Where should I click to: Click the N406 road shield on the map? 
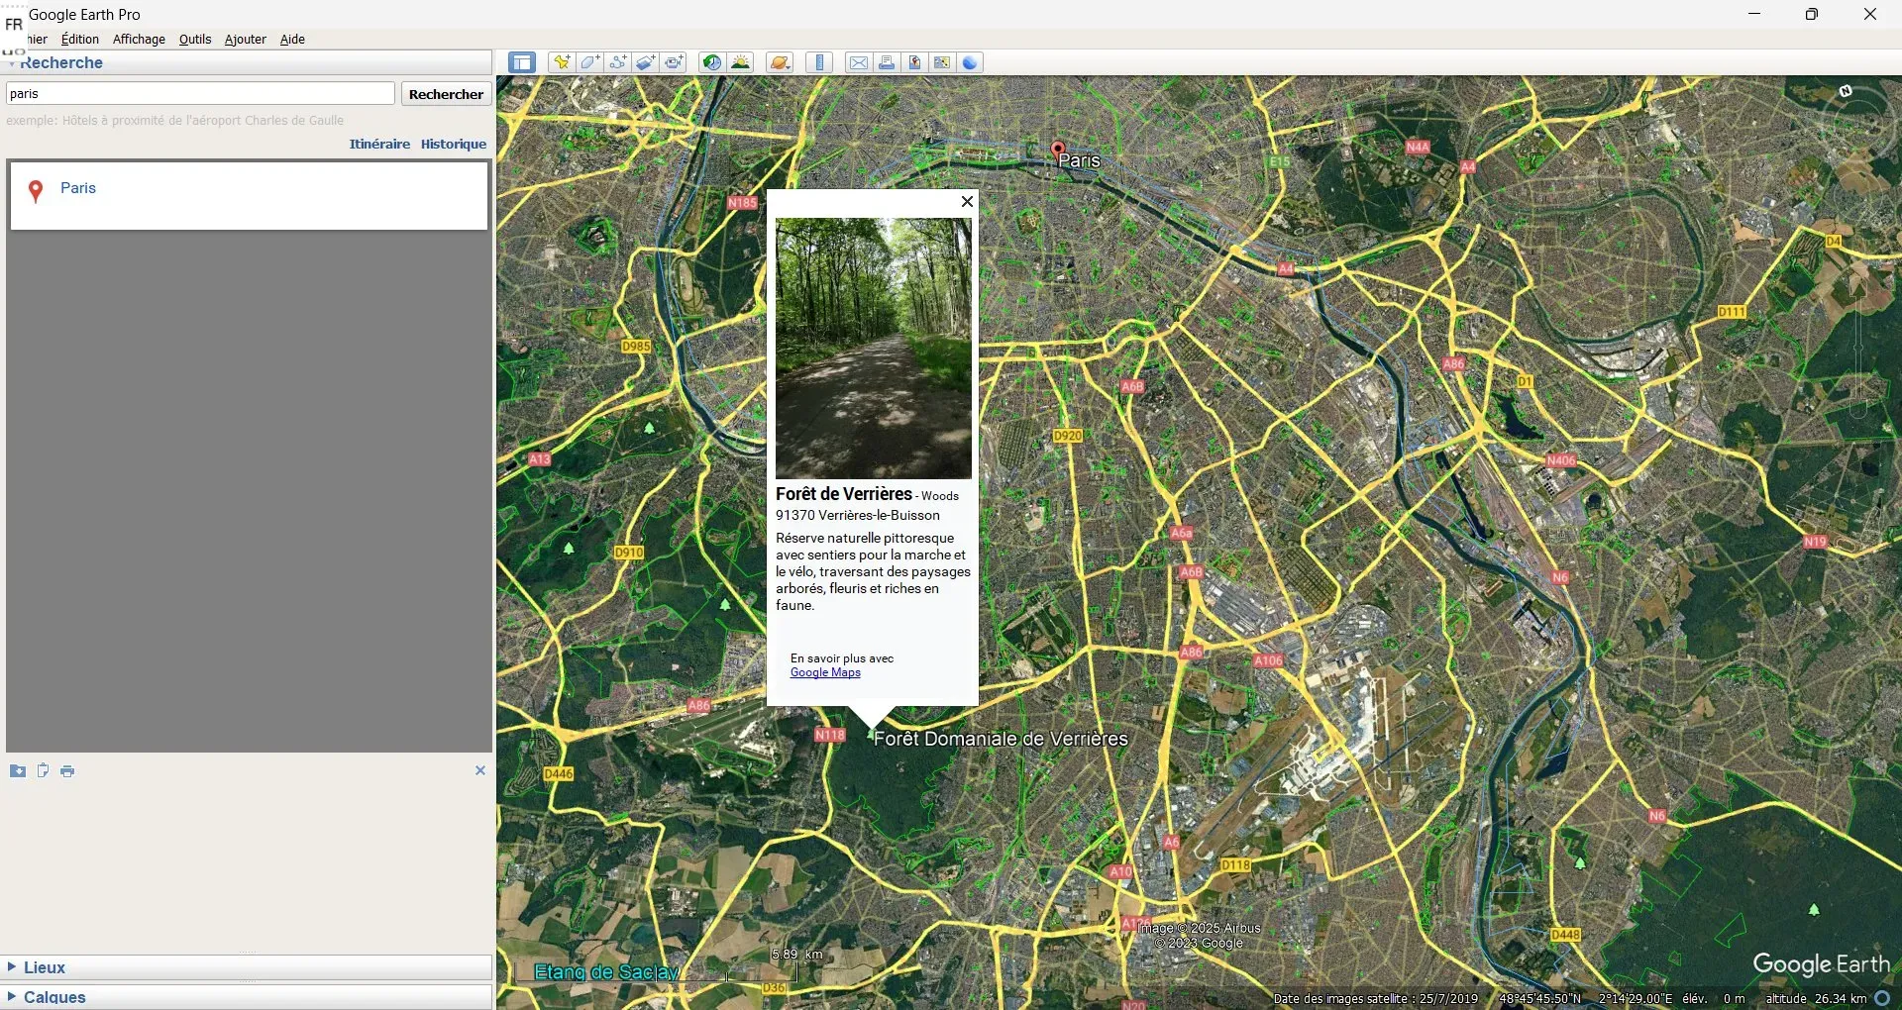coord(1561,460)
